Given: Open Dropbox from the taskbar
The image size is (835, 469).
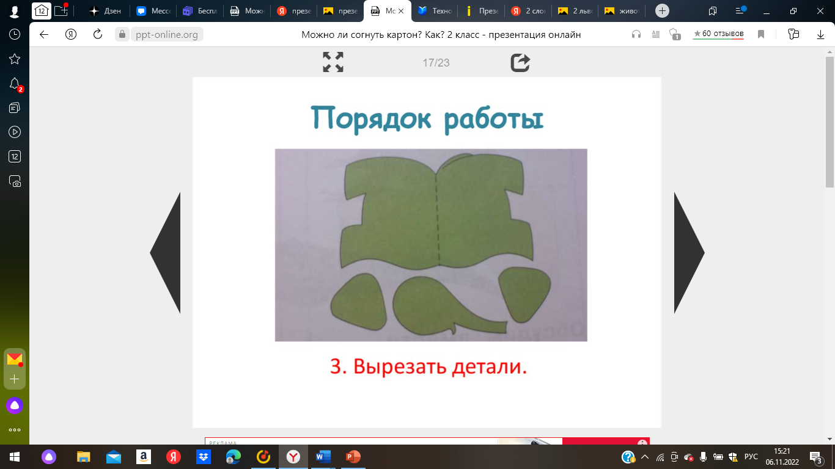Looking at the screenshot, I should [x=204, y=457].
